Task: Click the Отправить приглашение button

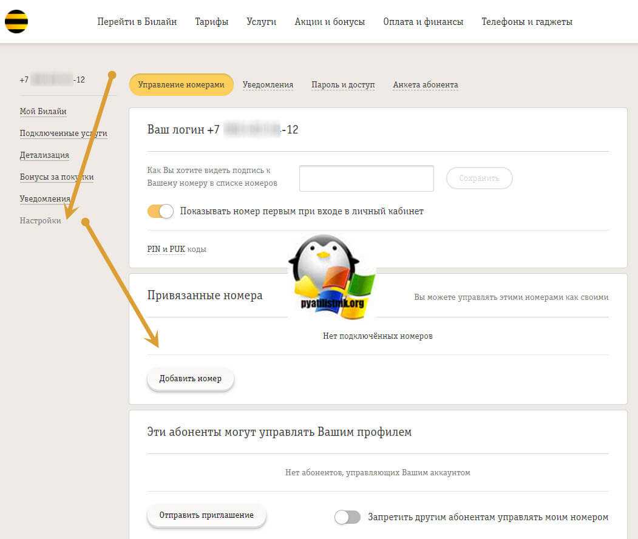Action: click(x=206, y=515)
